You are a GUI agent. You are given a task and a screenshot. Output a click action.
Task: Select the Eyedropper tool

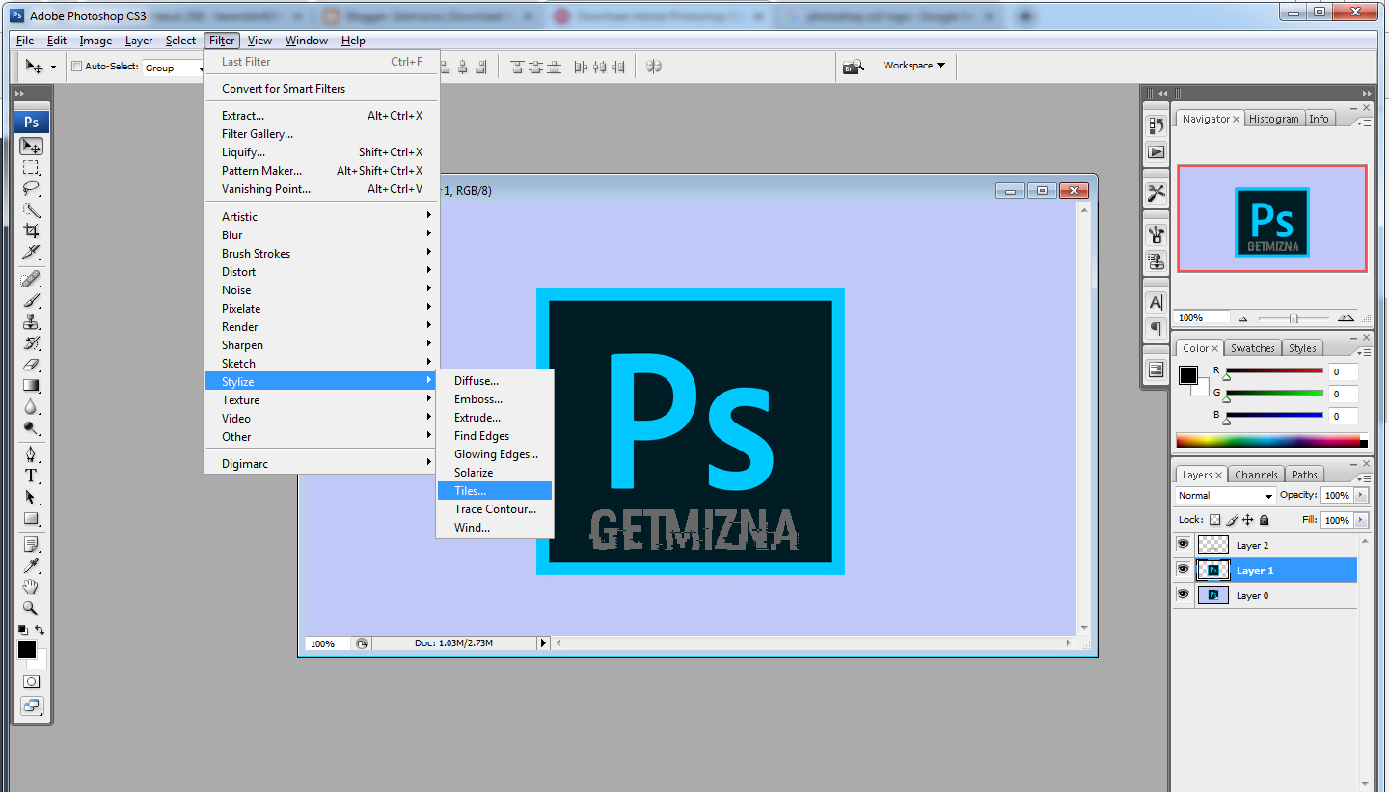click(32, 565)
